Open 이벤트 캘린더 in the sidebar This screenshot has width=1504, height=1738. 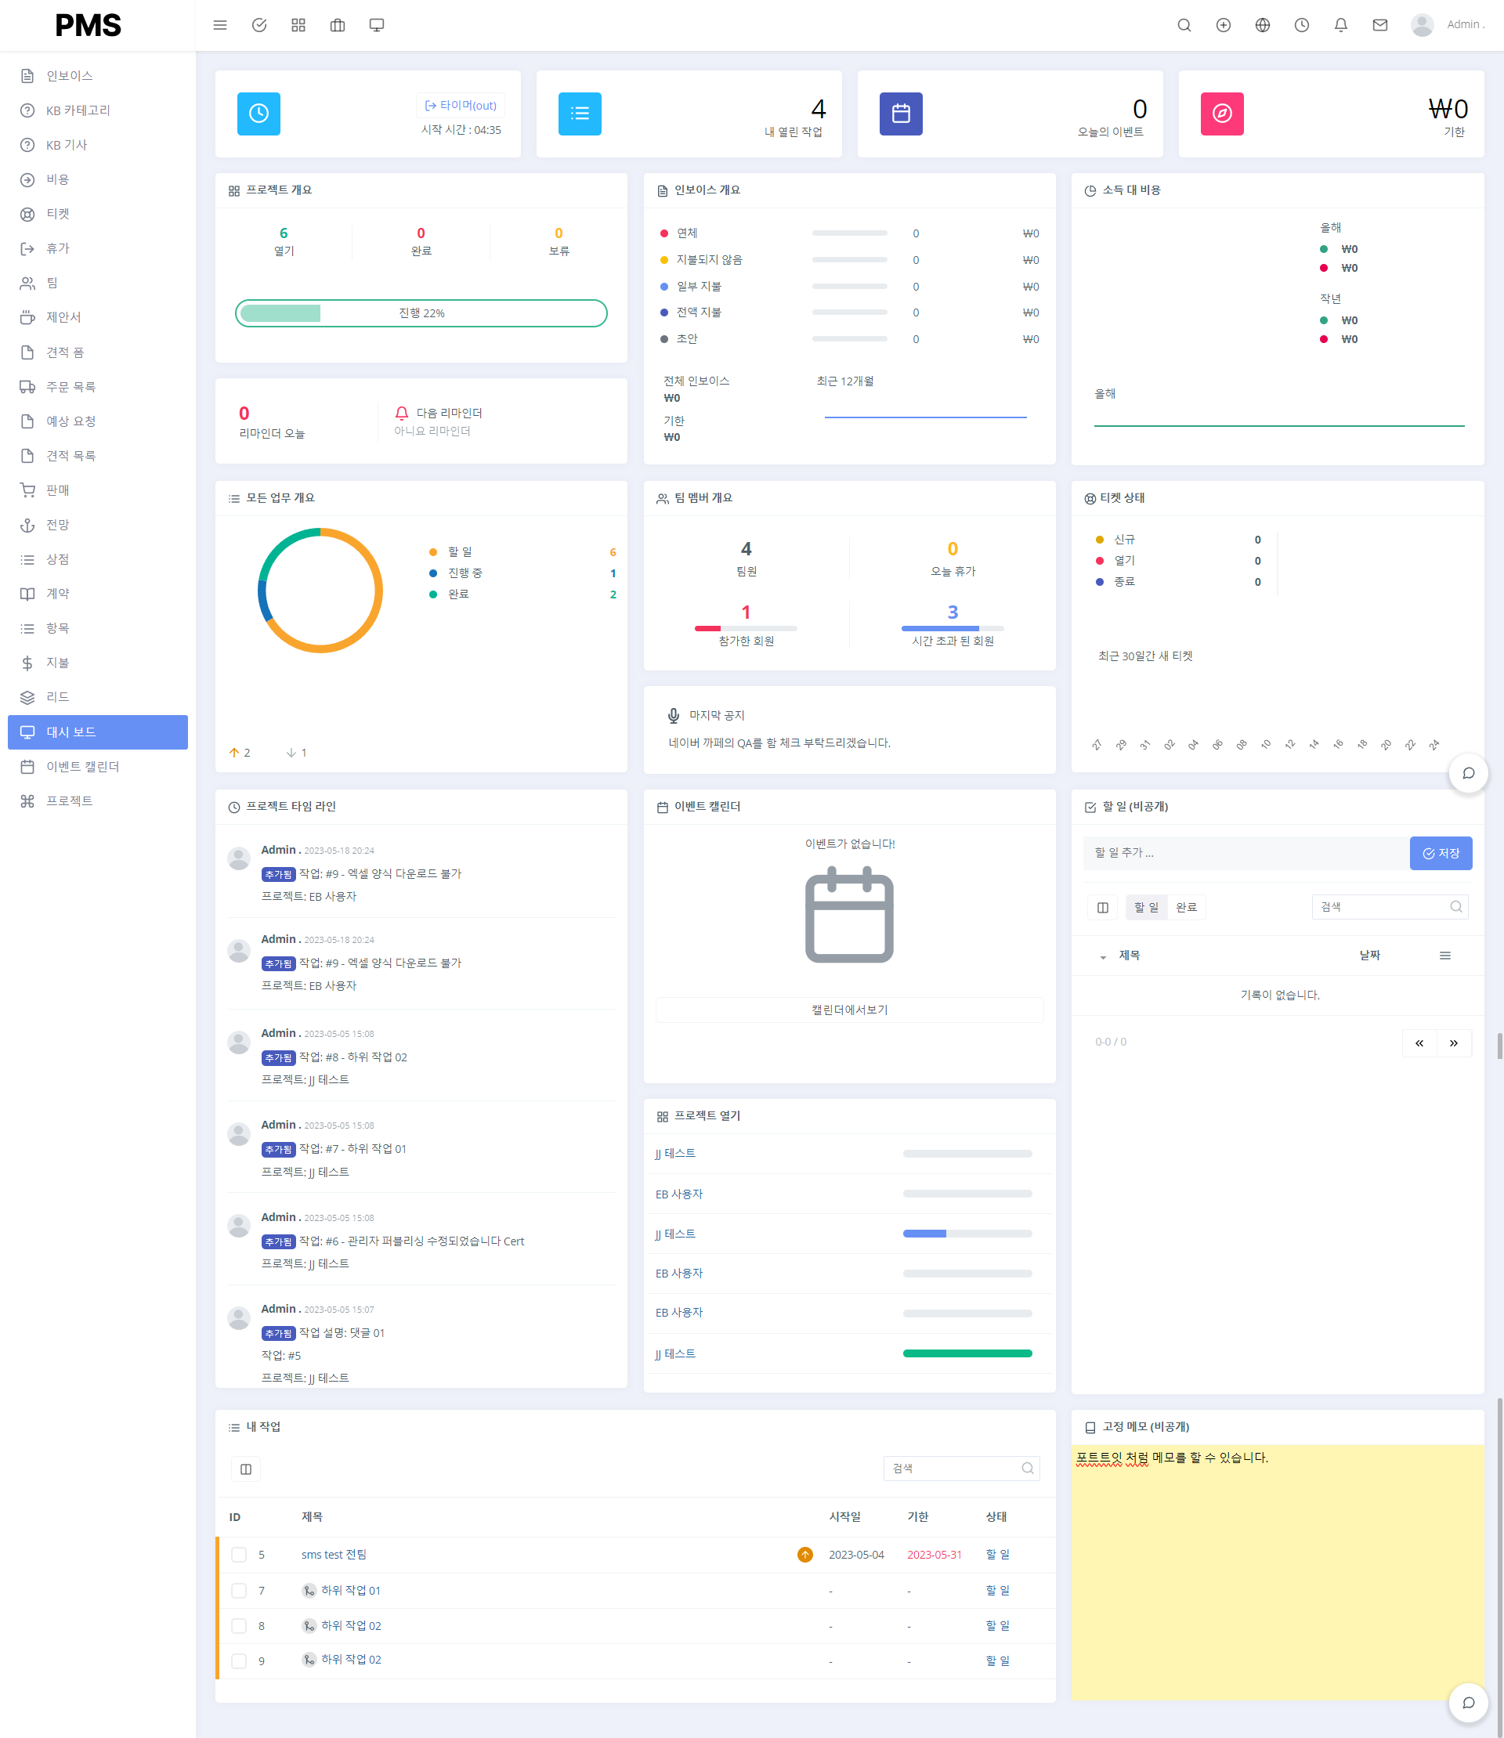[82, 766]
